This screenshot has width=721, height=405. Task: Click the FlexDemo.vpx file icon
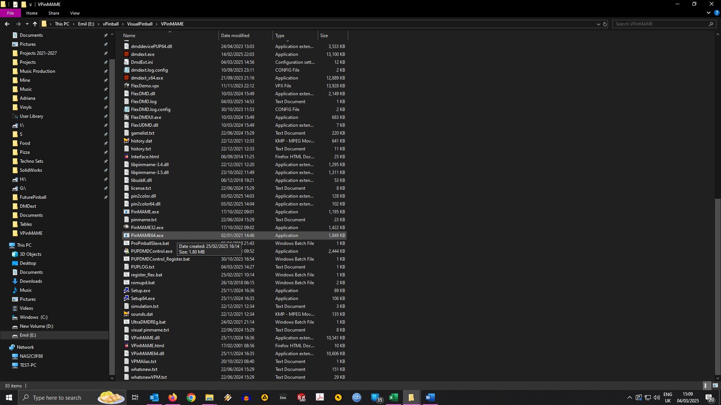[x=127, y=86]
